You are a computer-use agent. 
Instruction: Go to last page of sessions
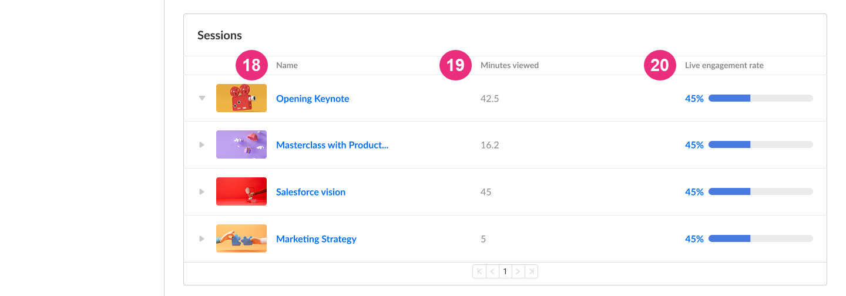click(531, 271)
